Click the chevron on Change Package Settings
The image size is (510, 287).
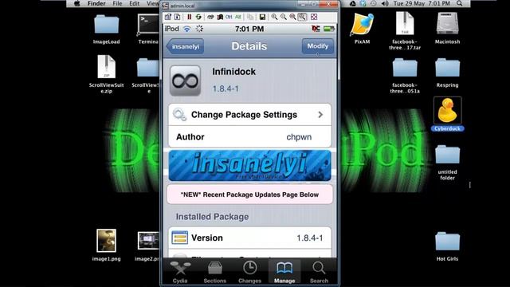(x=320, y=115)
